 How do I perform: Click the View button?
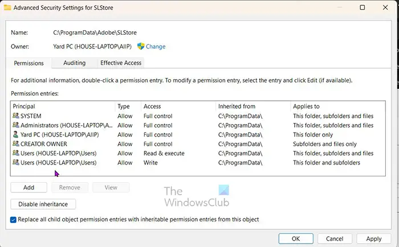pyautogui.click(x=111, y=188)
